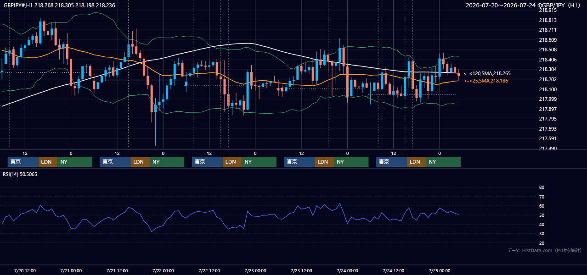The height and width of the screenshot is (275, 587).
Task: Click price axis label 217.999
Action: pos(547,99)
